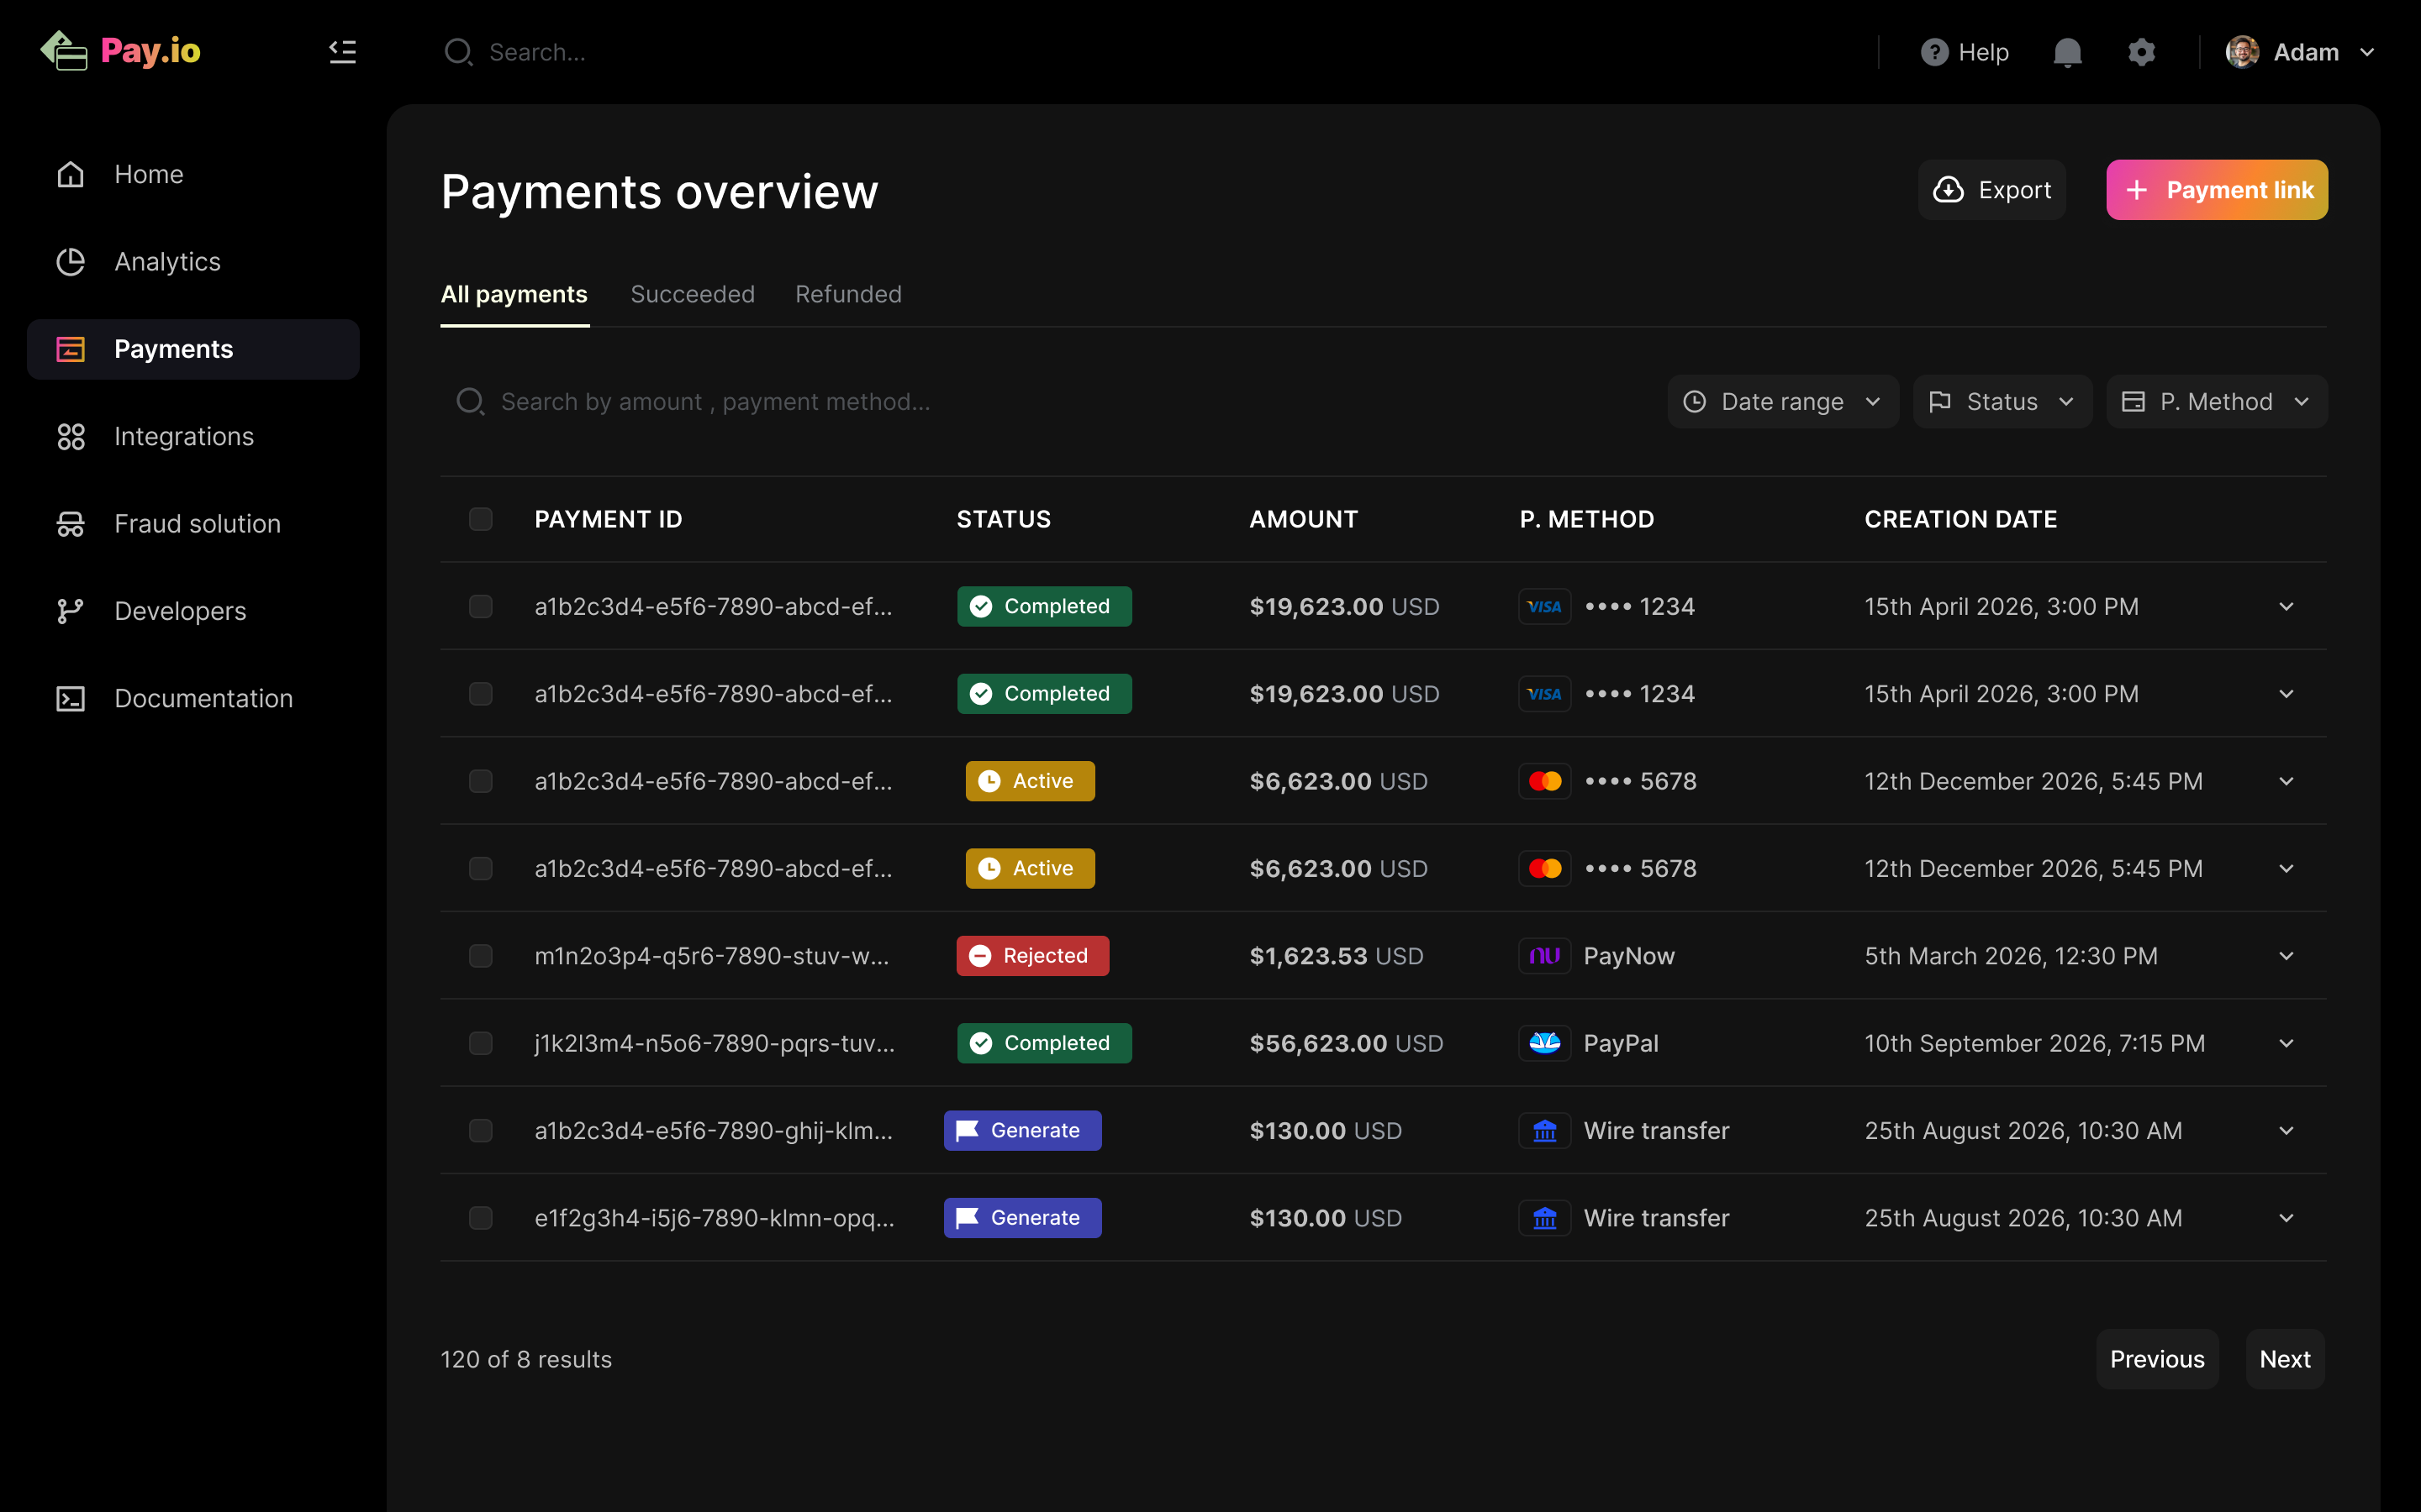Check the e1f2g3h4 Wire transfer row

[480, 1218]
